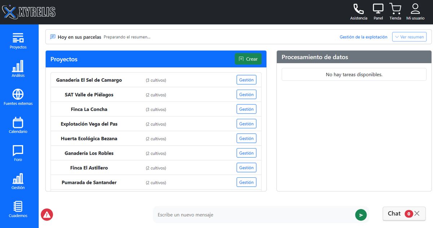Open Gestión for SAT Valle de Piélagos
The image size is (433, 228).
pyautogui.click(x=246, y=95)
